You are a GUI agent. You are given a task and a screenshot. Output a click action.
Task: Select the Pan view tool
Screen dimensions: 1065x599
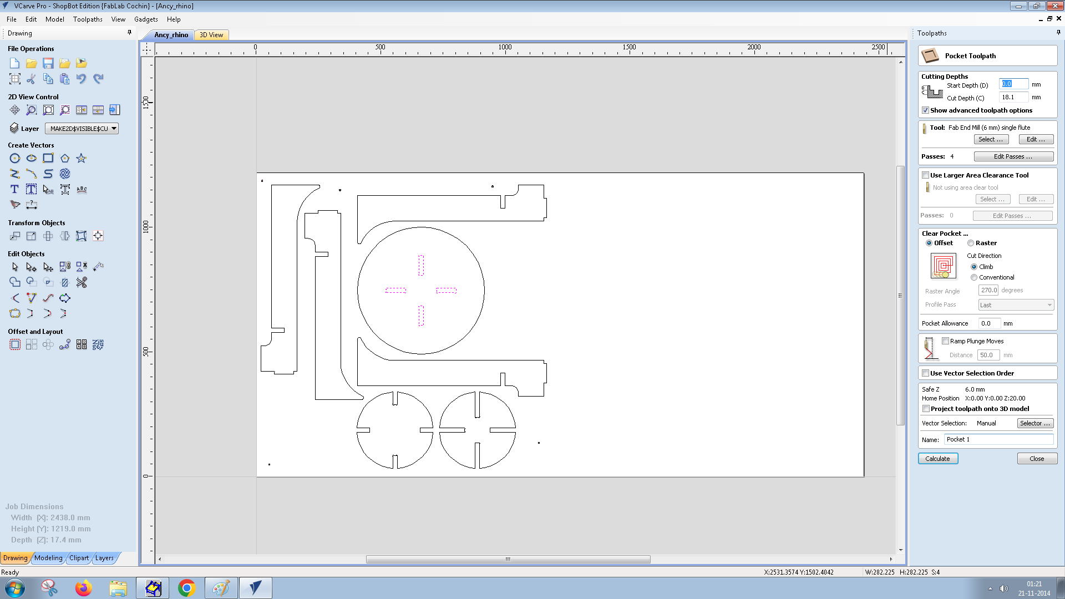(x=15, y=110)
